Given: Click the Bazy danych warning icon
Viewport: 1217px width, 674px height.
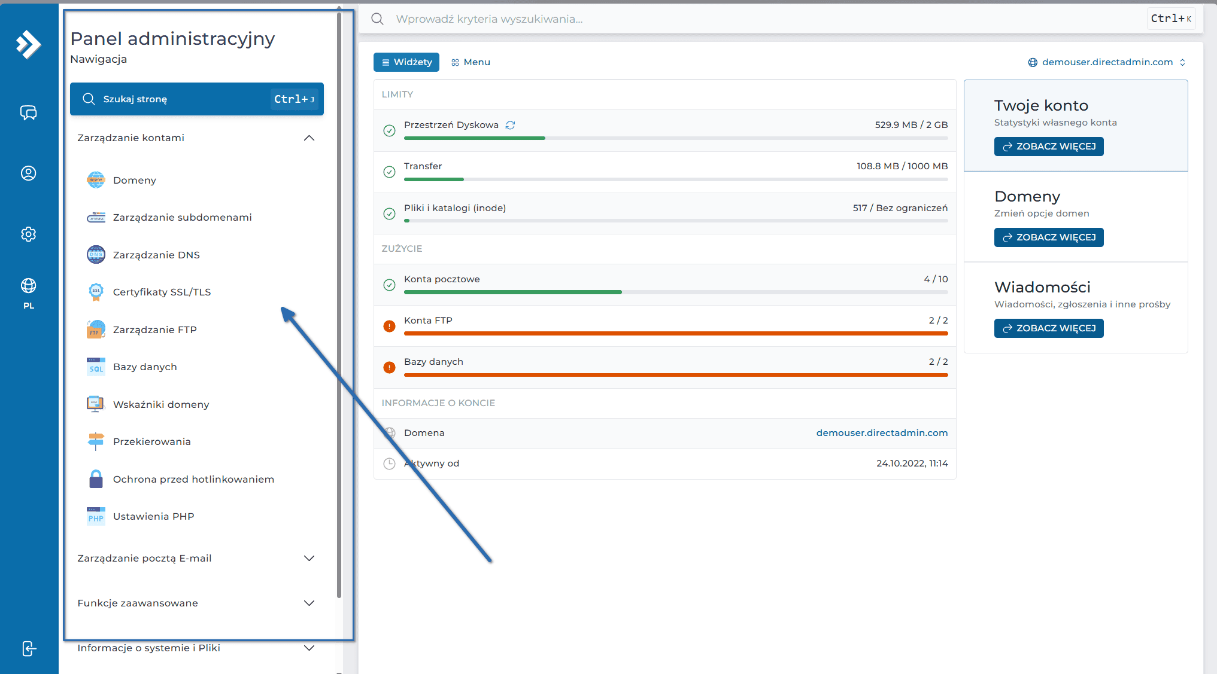Looking at the screenshot, I should pos(389,368).
